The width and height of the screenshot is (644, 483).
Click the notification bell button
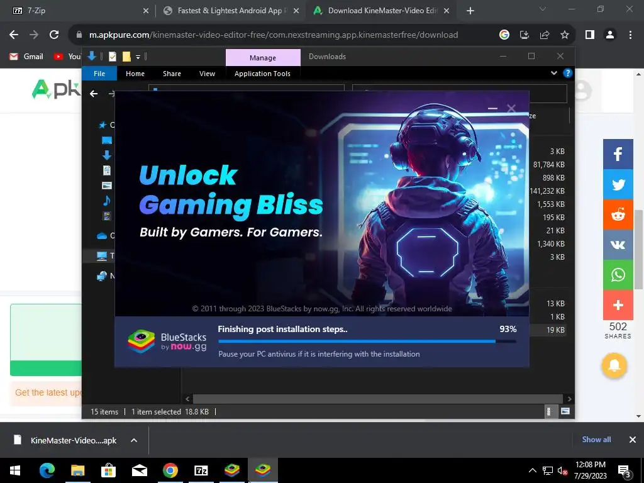pos(614,365)
